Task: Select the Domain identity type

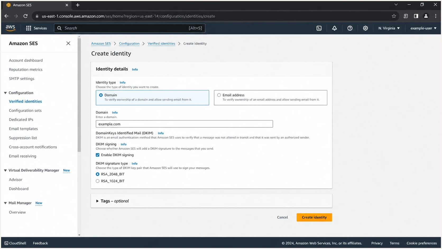Action: (152, 98)
